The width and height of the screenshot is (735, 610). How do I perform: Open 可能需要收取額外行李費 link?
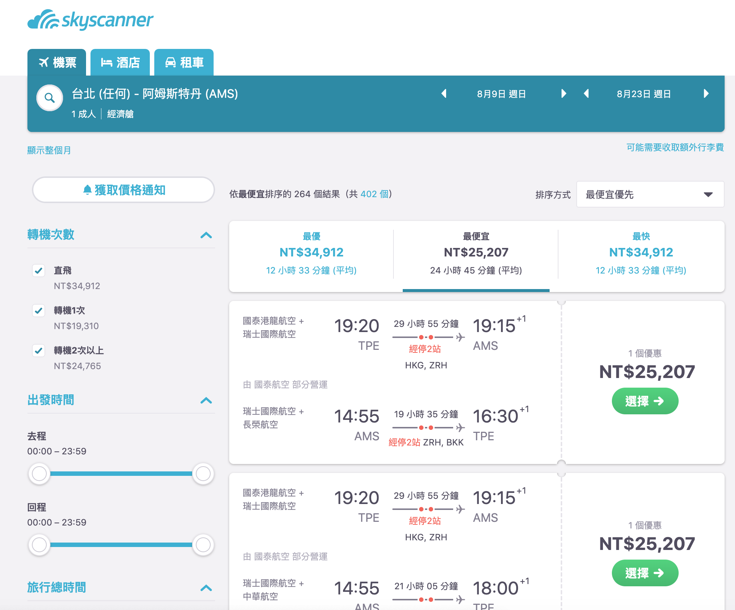[675, 147]
